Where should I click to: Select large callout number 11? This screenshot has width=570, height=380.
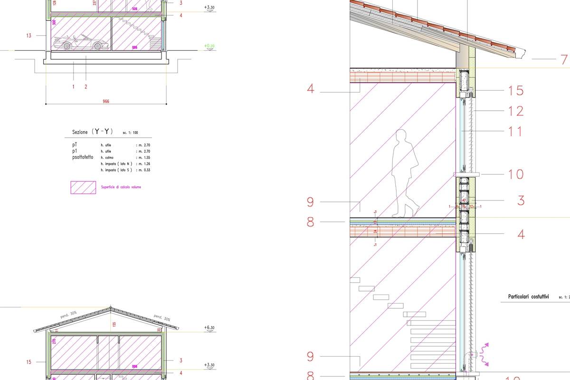[514, 132]
